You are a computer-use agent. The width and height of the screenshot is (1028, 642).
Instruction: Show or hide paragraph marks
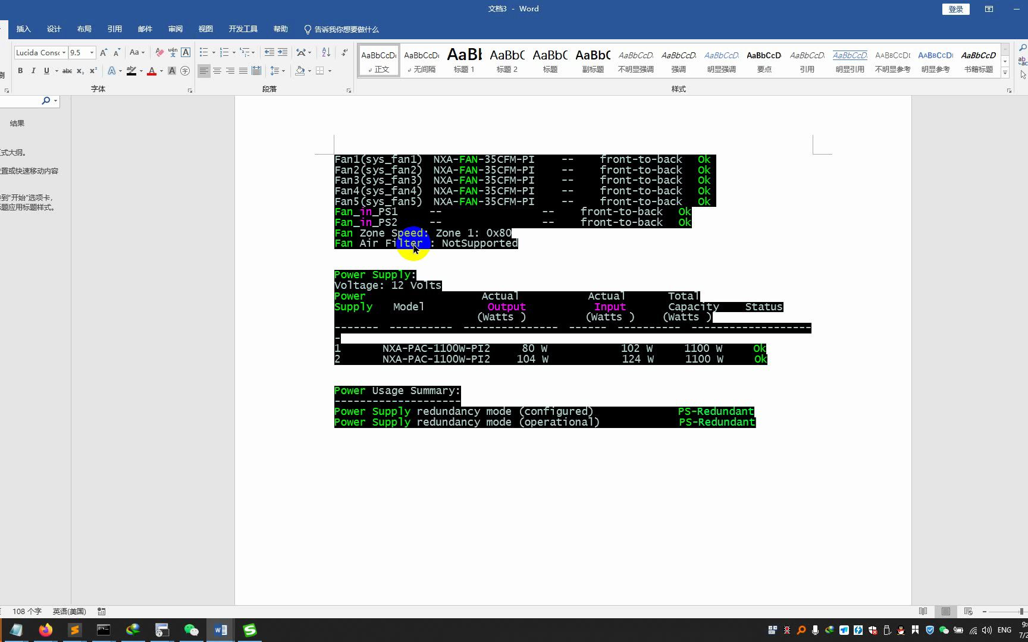point(344,52)
